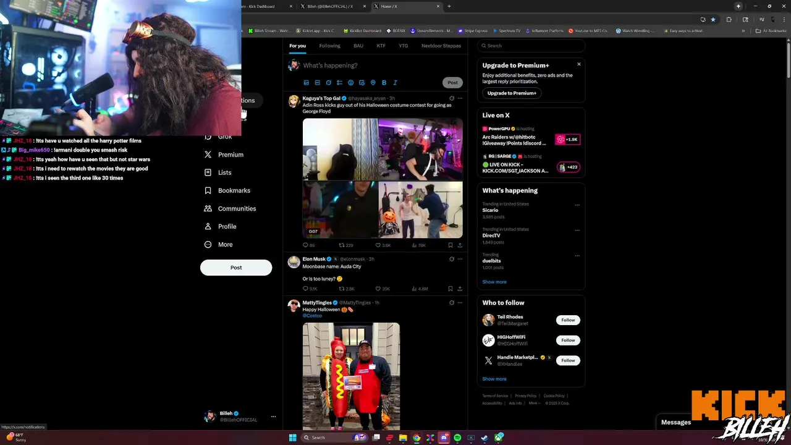Image resolution: width=791 pixels, height=445 pixels.
Task: Apply bold formatting in post composer
Action: coord(384,83)
